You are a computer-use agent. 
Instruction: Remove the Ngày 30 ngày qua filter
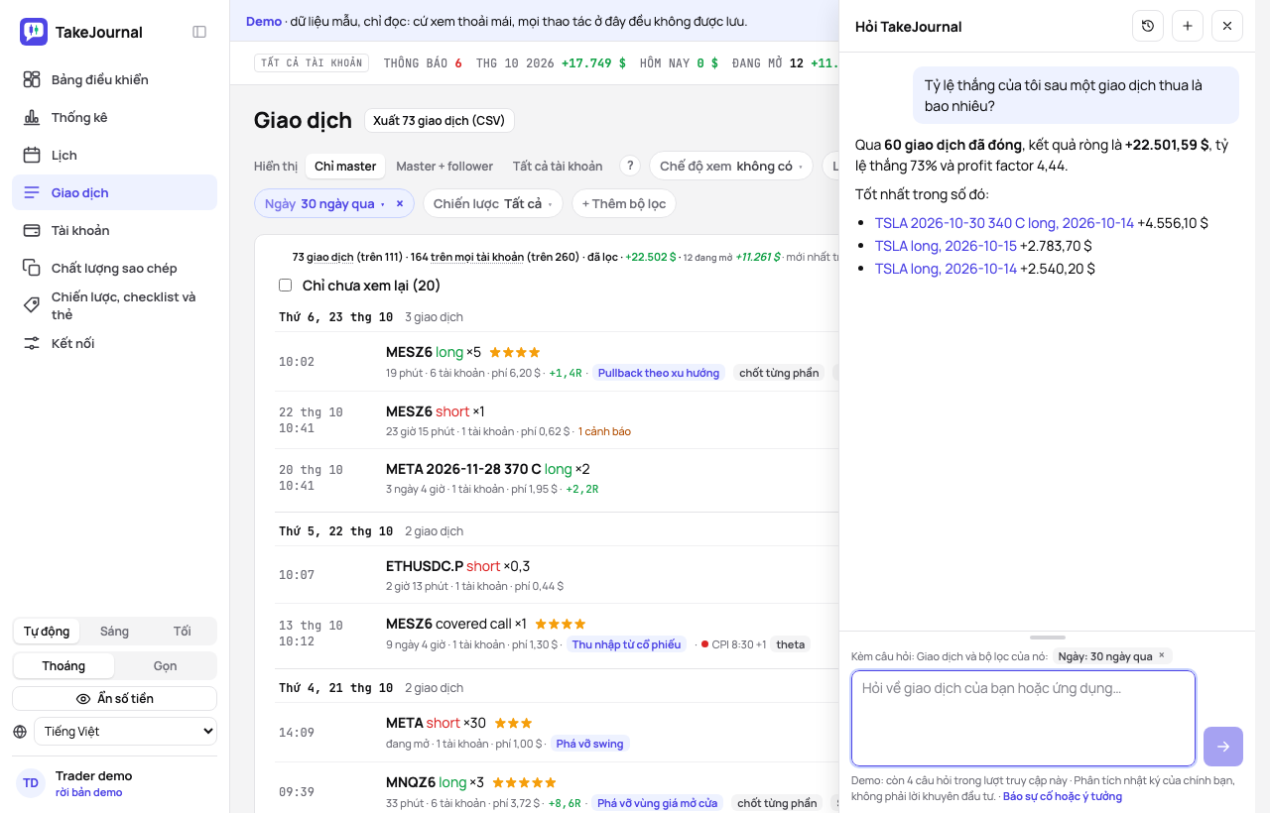[400, 203]
